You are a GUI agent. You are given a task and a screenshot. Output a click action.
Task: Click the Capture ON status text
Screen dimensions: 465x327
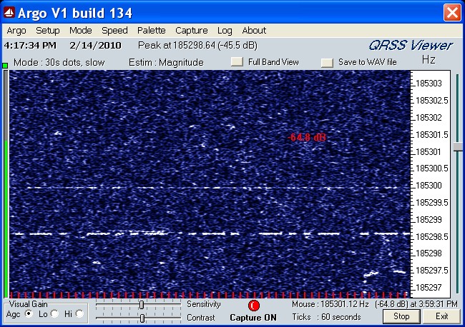click(x=253, y=318)
